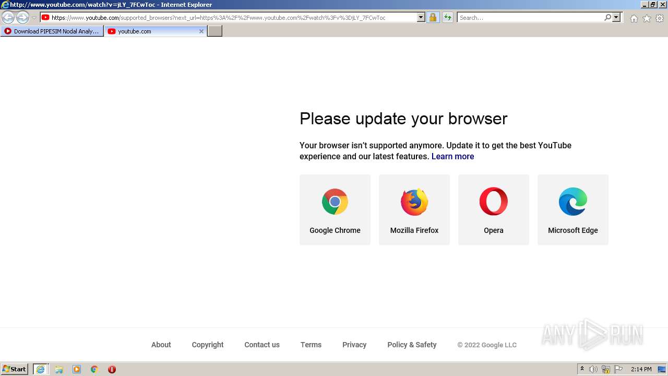Open the search provider dropdown arrow
Screen dimensions: 668x376
pos(616,18)
